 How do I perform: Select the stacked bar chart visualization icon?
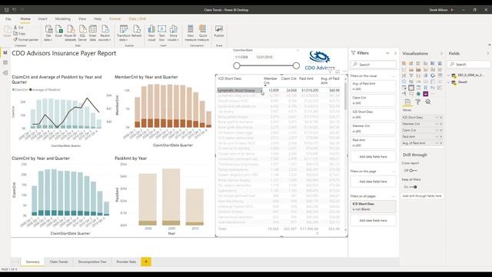coord(404,63)
